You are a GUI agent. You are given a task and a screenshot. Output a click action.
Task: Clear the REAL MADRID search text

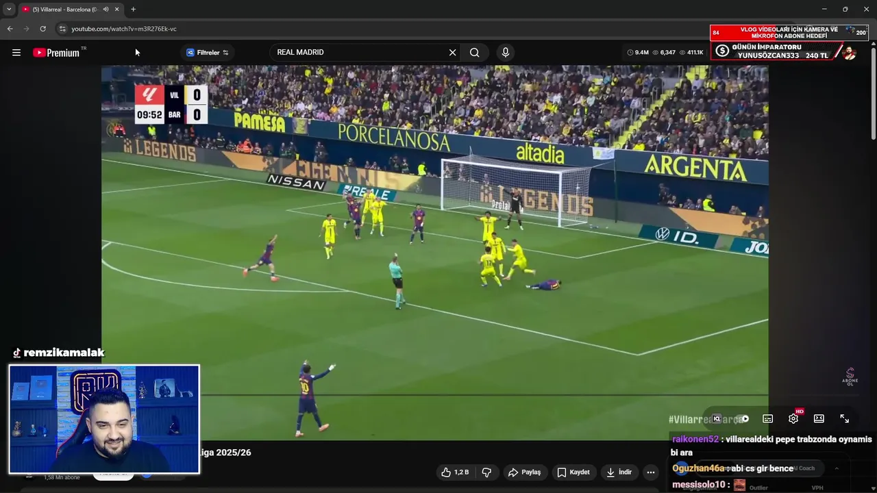(x=452, y=53)
